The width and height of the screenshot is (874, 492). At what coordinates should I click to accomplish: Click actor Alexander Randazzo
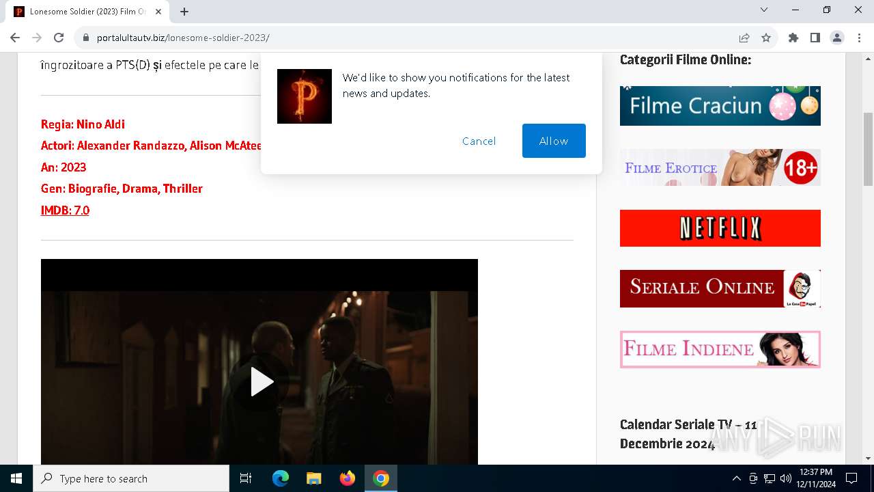pyautogui.click(x=130, y=146)
